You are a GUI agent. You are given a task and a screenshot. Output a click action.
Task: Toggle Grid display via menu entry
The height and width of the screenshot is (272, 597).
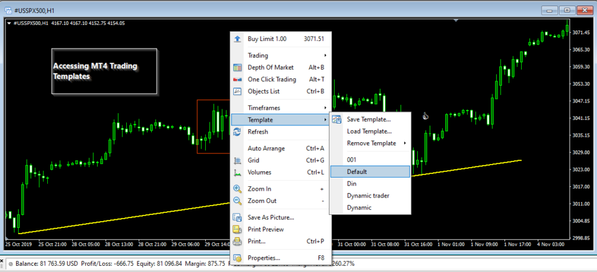(280, 161)
